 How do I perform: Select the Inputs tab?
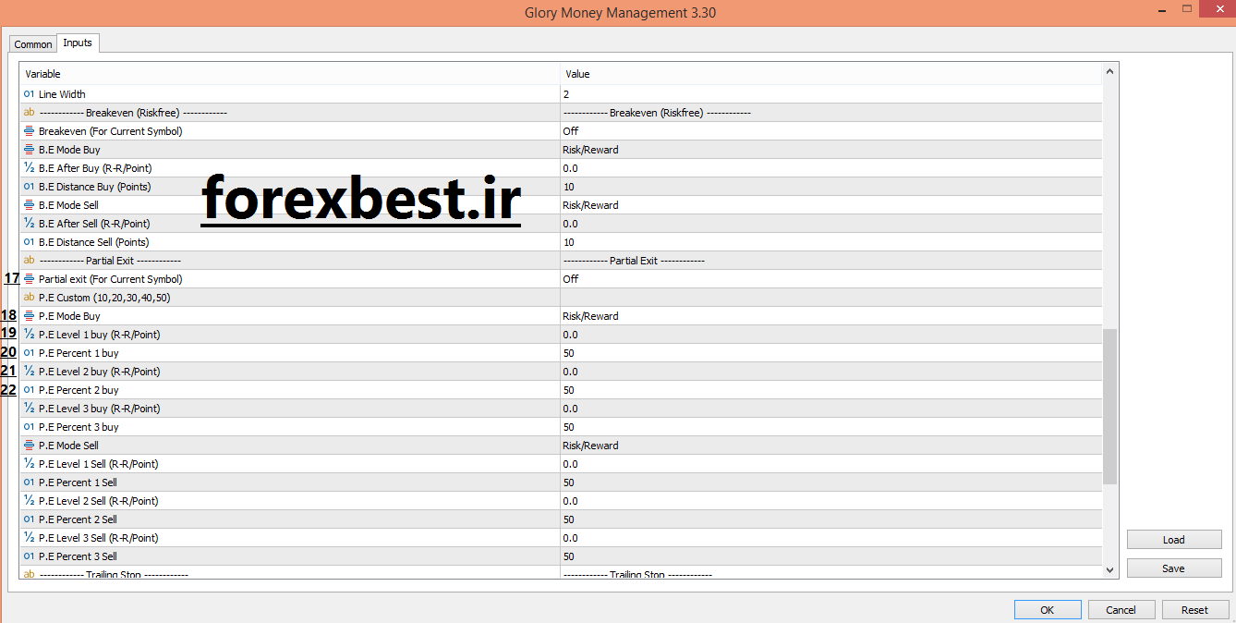coord(78,43)
